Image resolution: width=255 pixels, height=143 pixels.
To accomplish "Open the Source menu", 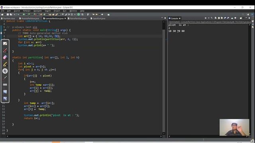I will tap(17, 11).
